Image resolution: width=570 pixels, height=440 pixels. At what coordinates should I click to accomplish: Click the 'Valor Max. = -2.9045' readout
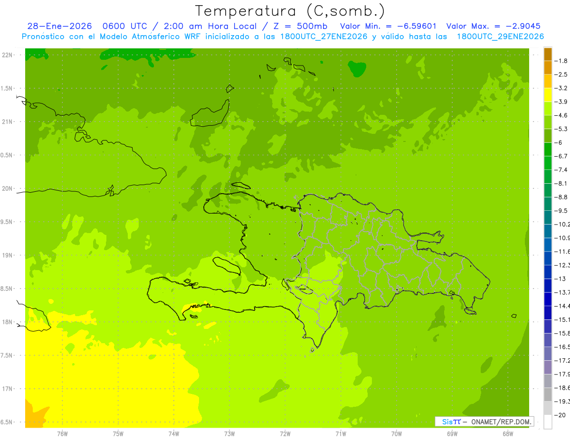tap(493, 26)
